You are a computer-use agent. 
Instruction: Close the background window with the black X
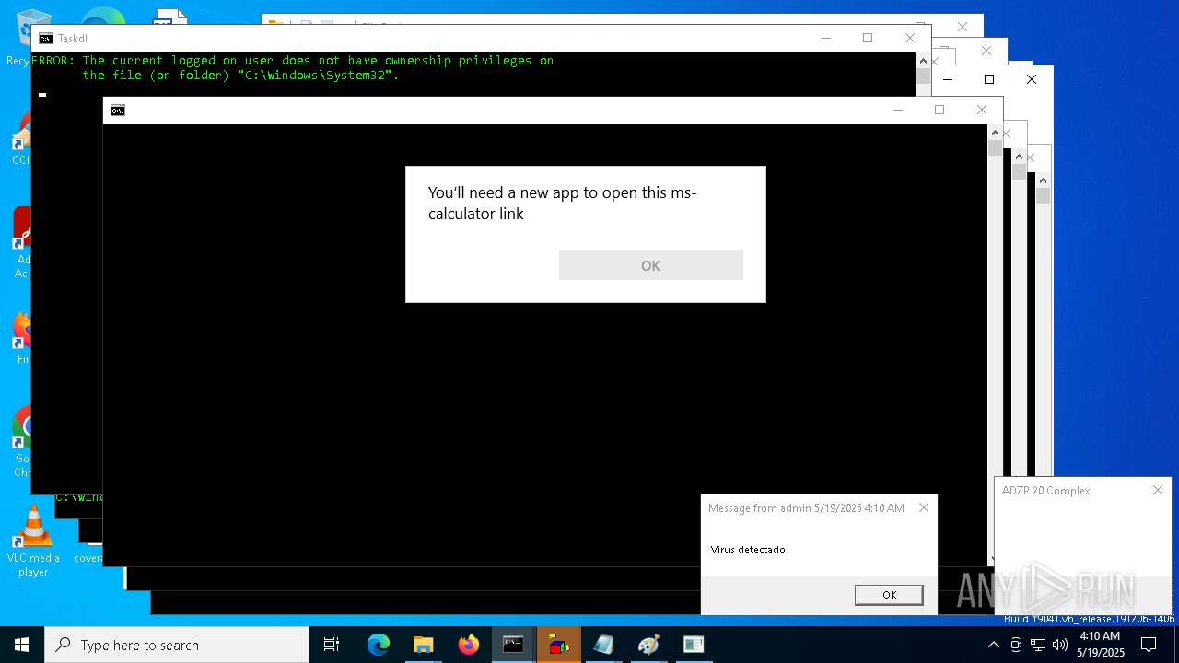coord(1032,79)
